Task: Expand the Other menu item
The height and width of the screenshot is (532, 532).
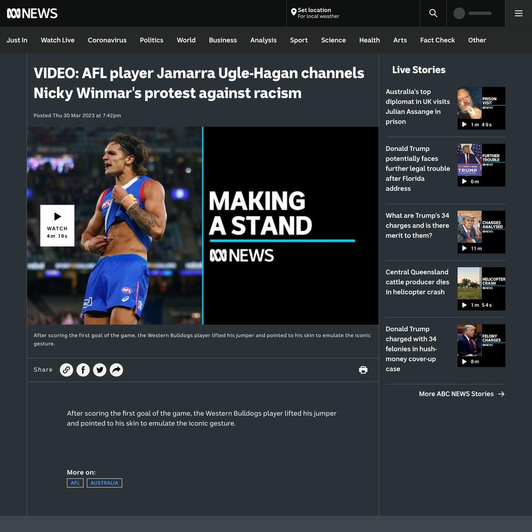Action: coord(477,40)
